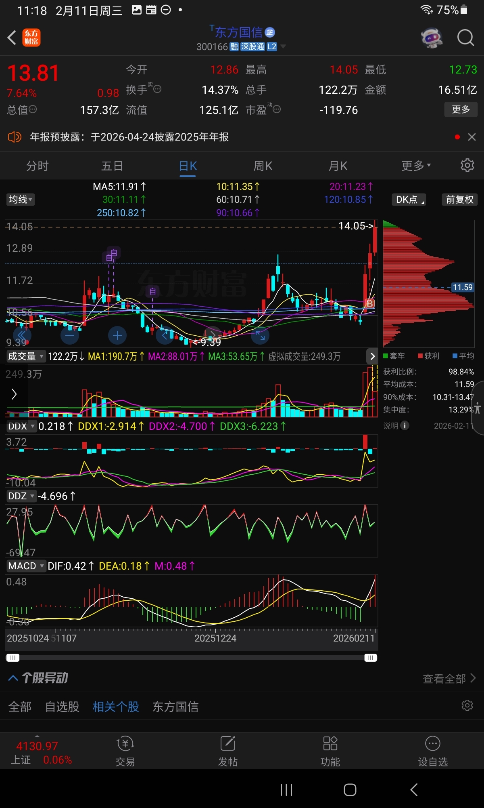Tap 设自选 to add watchlist
This screenshot has height=808, width=484.
433,751
